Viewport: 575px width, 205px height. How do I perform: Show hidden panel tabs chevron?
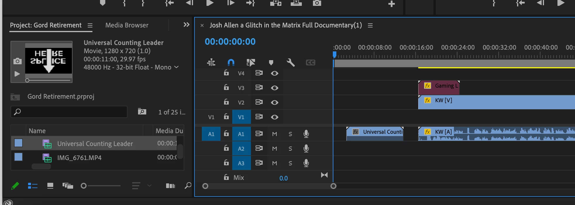pyautogui.click(x=186, y=25)
